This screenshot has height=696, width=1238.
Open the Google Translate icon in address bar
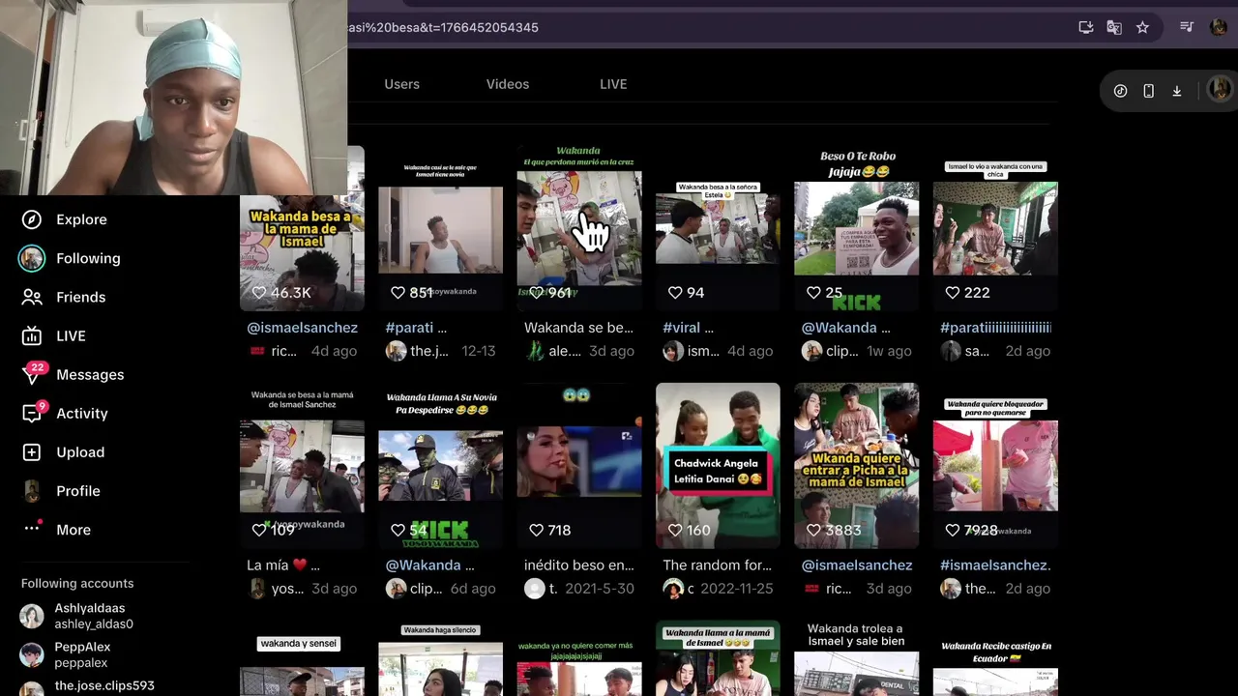[x=1114, y=27]
